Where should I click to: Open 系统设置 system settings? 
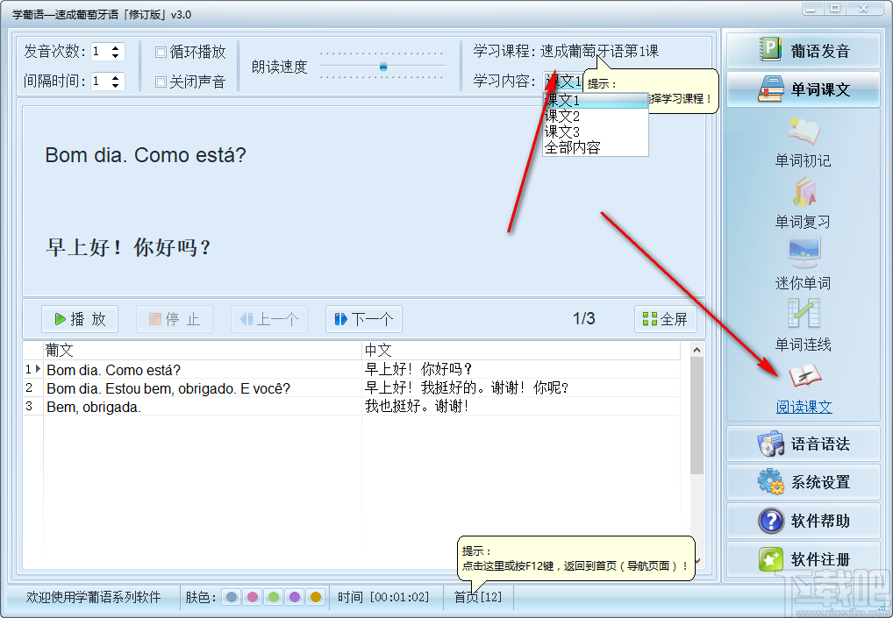[803, 482]
